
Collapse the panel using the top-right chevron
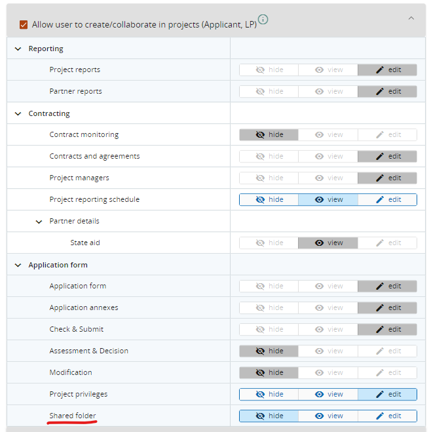click(x=411, y=18)
